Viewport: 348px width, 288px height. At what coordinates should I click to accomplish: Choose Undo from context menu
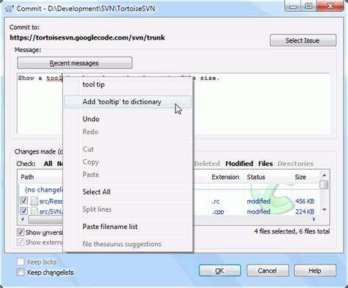(x=128, y=119)
